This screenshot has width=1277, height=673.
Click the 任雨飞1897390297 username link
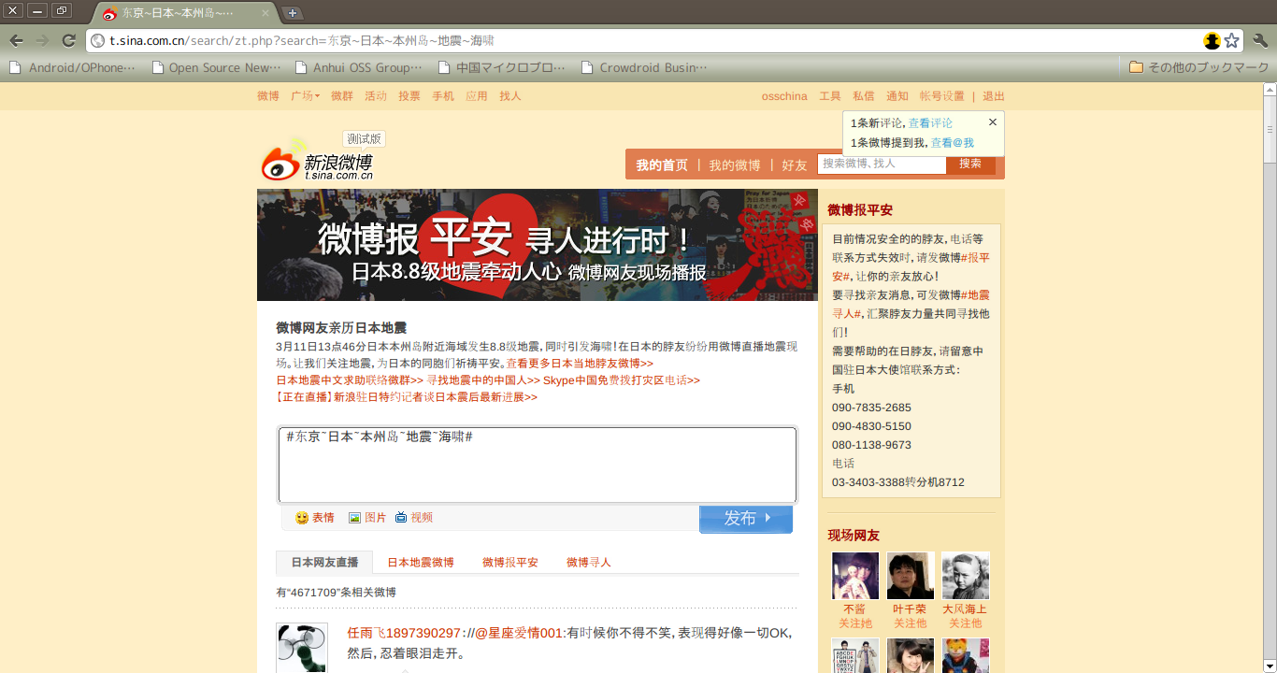click(x=404, y=633)
